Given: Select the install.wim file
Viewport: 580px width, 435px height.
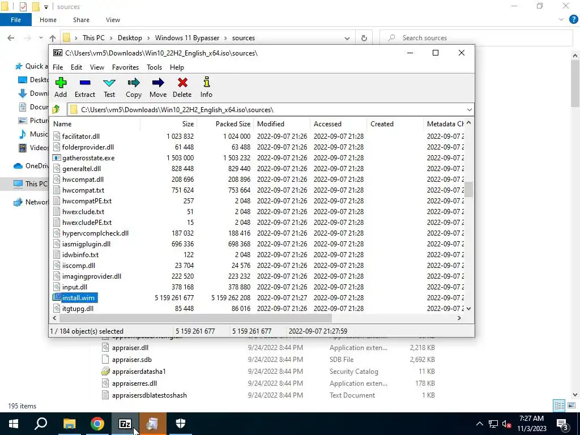Looking at the screenshot, I should [78, 298].
